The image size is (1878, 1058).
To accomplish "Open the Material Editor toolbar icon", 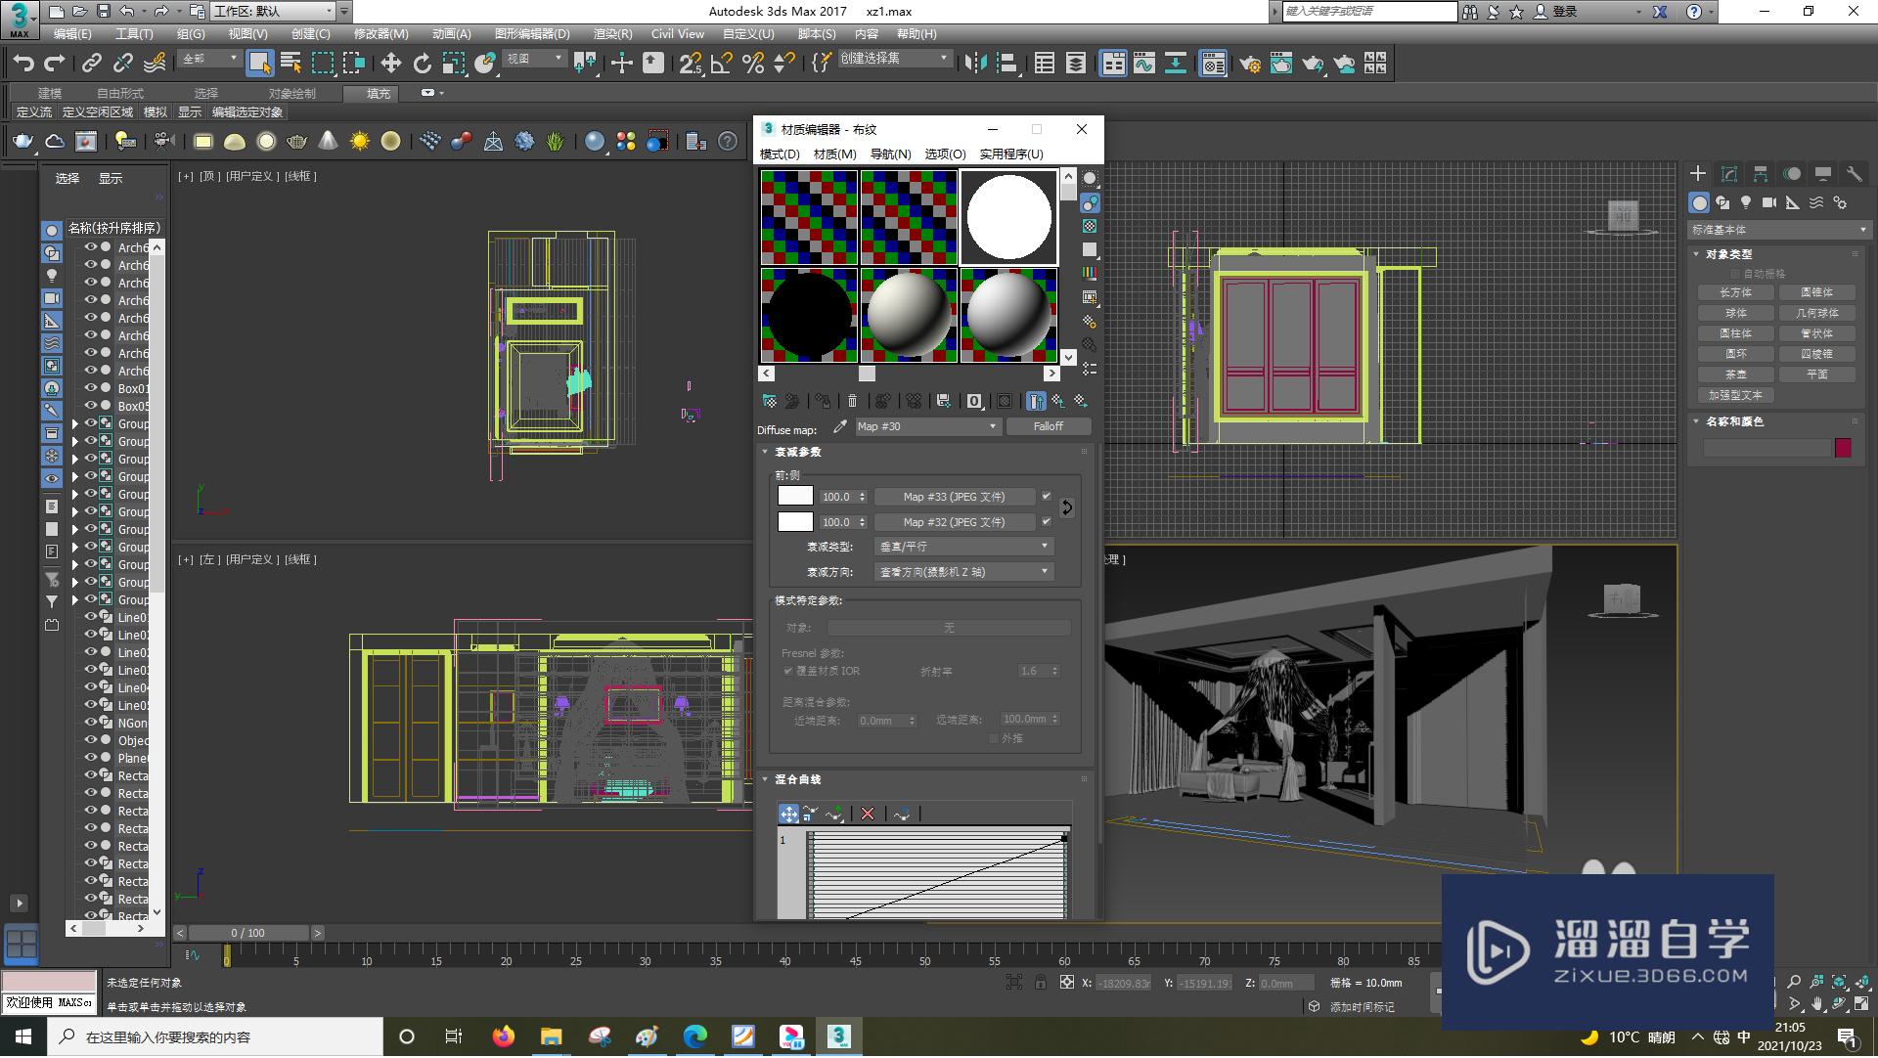I will click(1213, 64).
